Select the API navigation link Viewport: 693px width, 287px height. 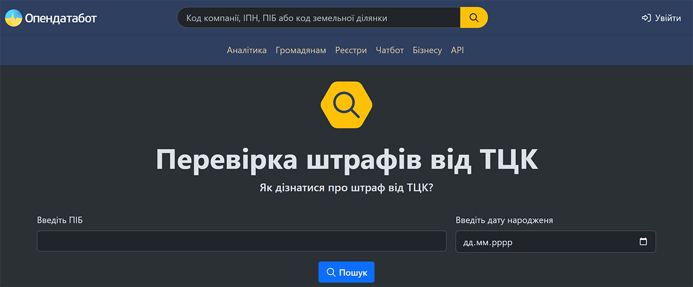[457, 50]
